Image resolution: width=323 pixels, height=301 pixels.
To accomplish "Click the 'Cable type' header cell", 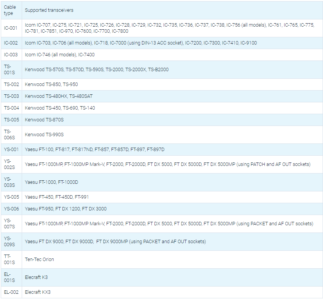I will [11, 10].
